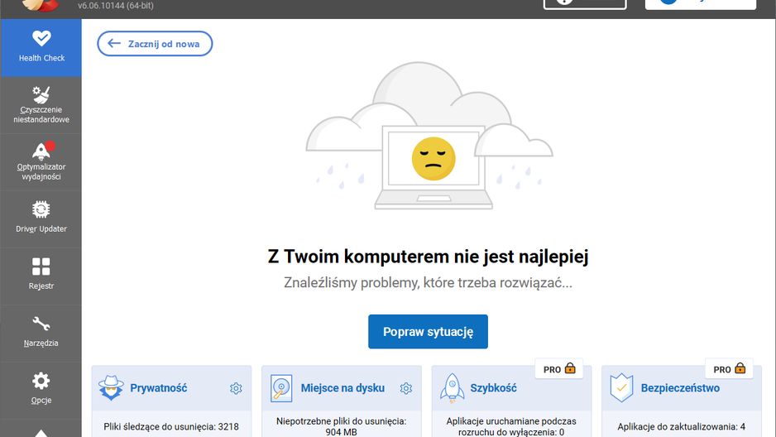776x437 pixels.
Task: Select the Szybkość card title
Action: click(493, 388)
